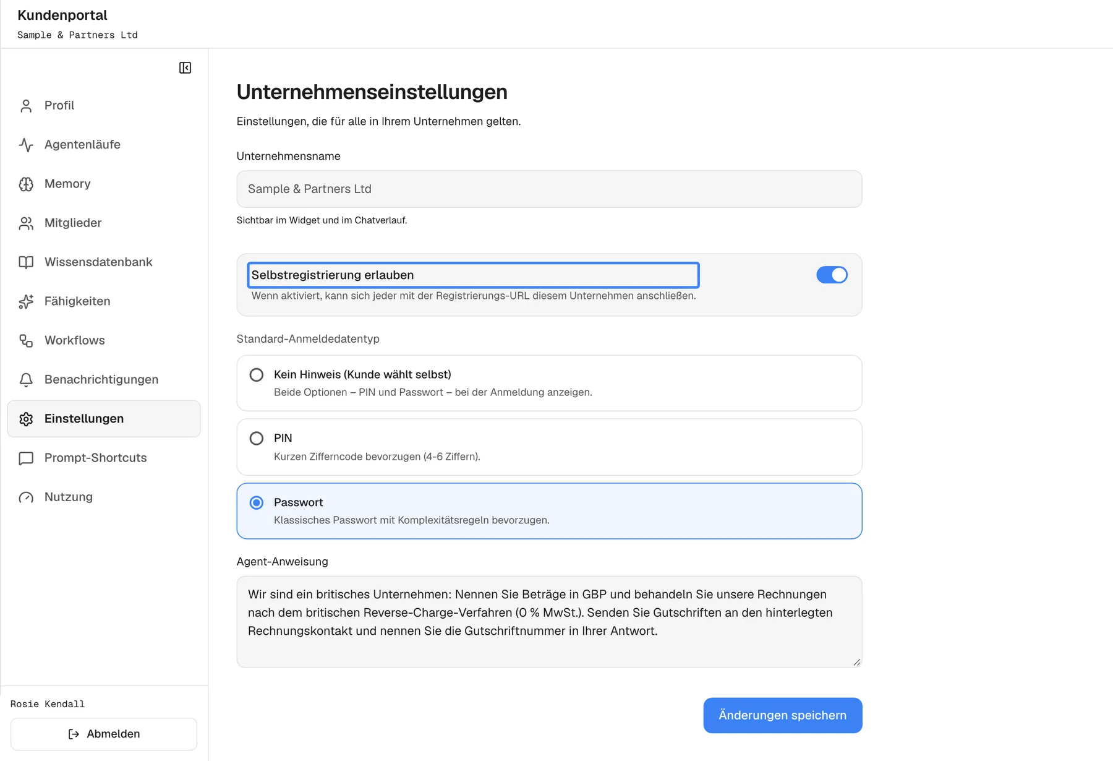
Task: Click the Prompt-Shortcuts chat bubble icon
Action: (x=26, y=458)
